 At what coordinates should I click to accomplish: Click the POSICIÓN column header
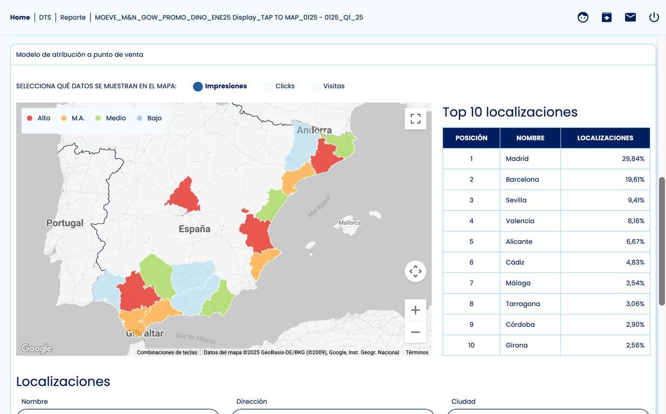(471, 138)
